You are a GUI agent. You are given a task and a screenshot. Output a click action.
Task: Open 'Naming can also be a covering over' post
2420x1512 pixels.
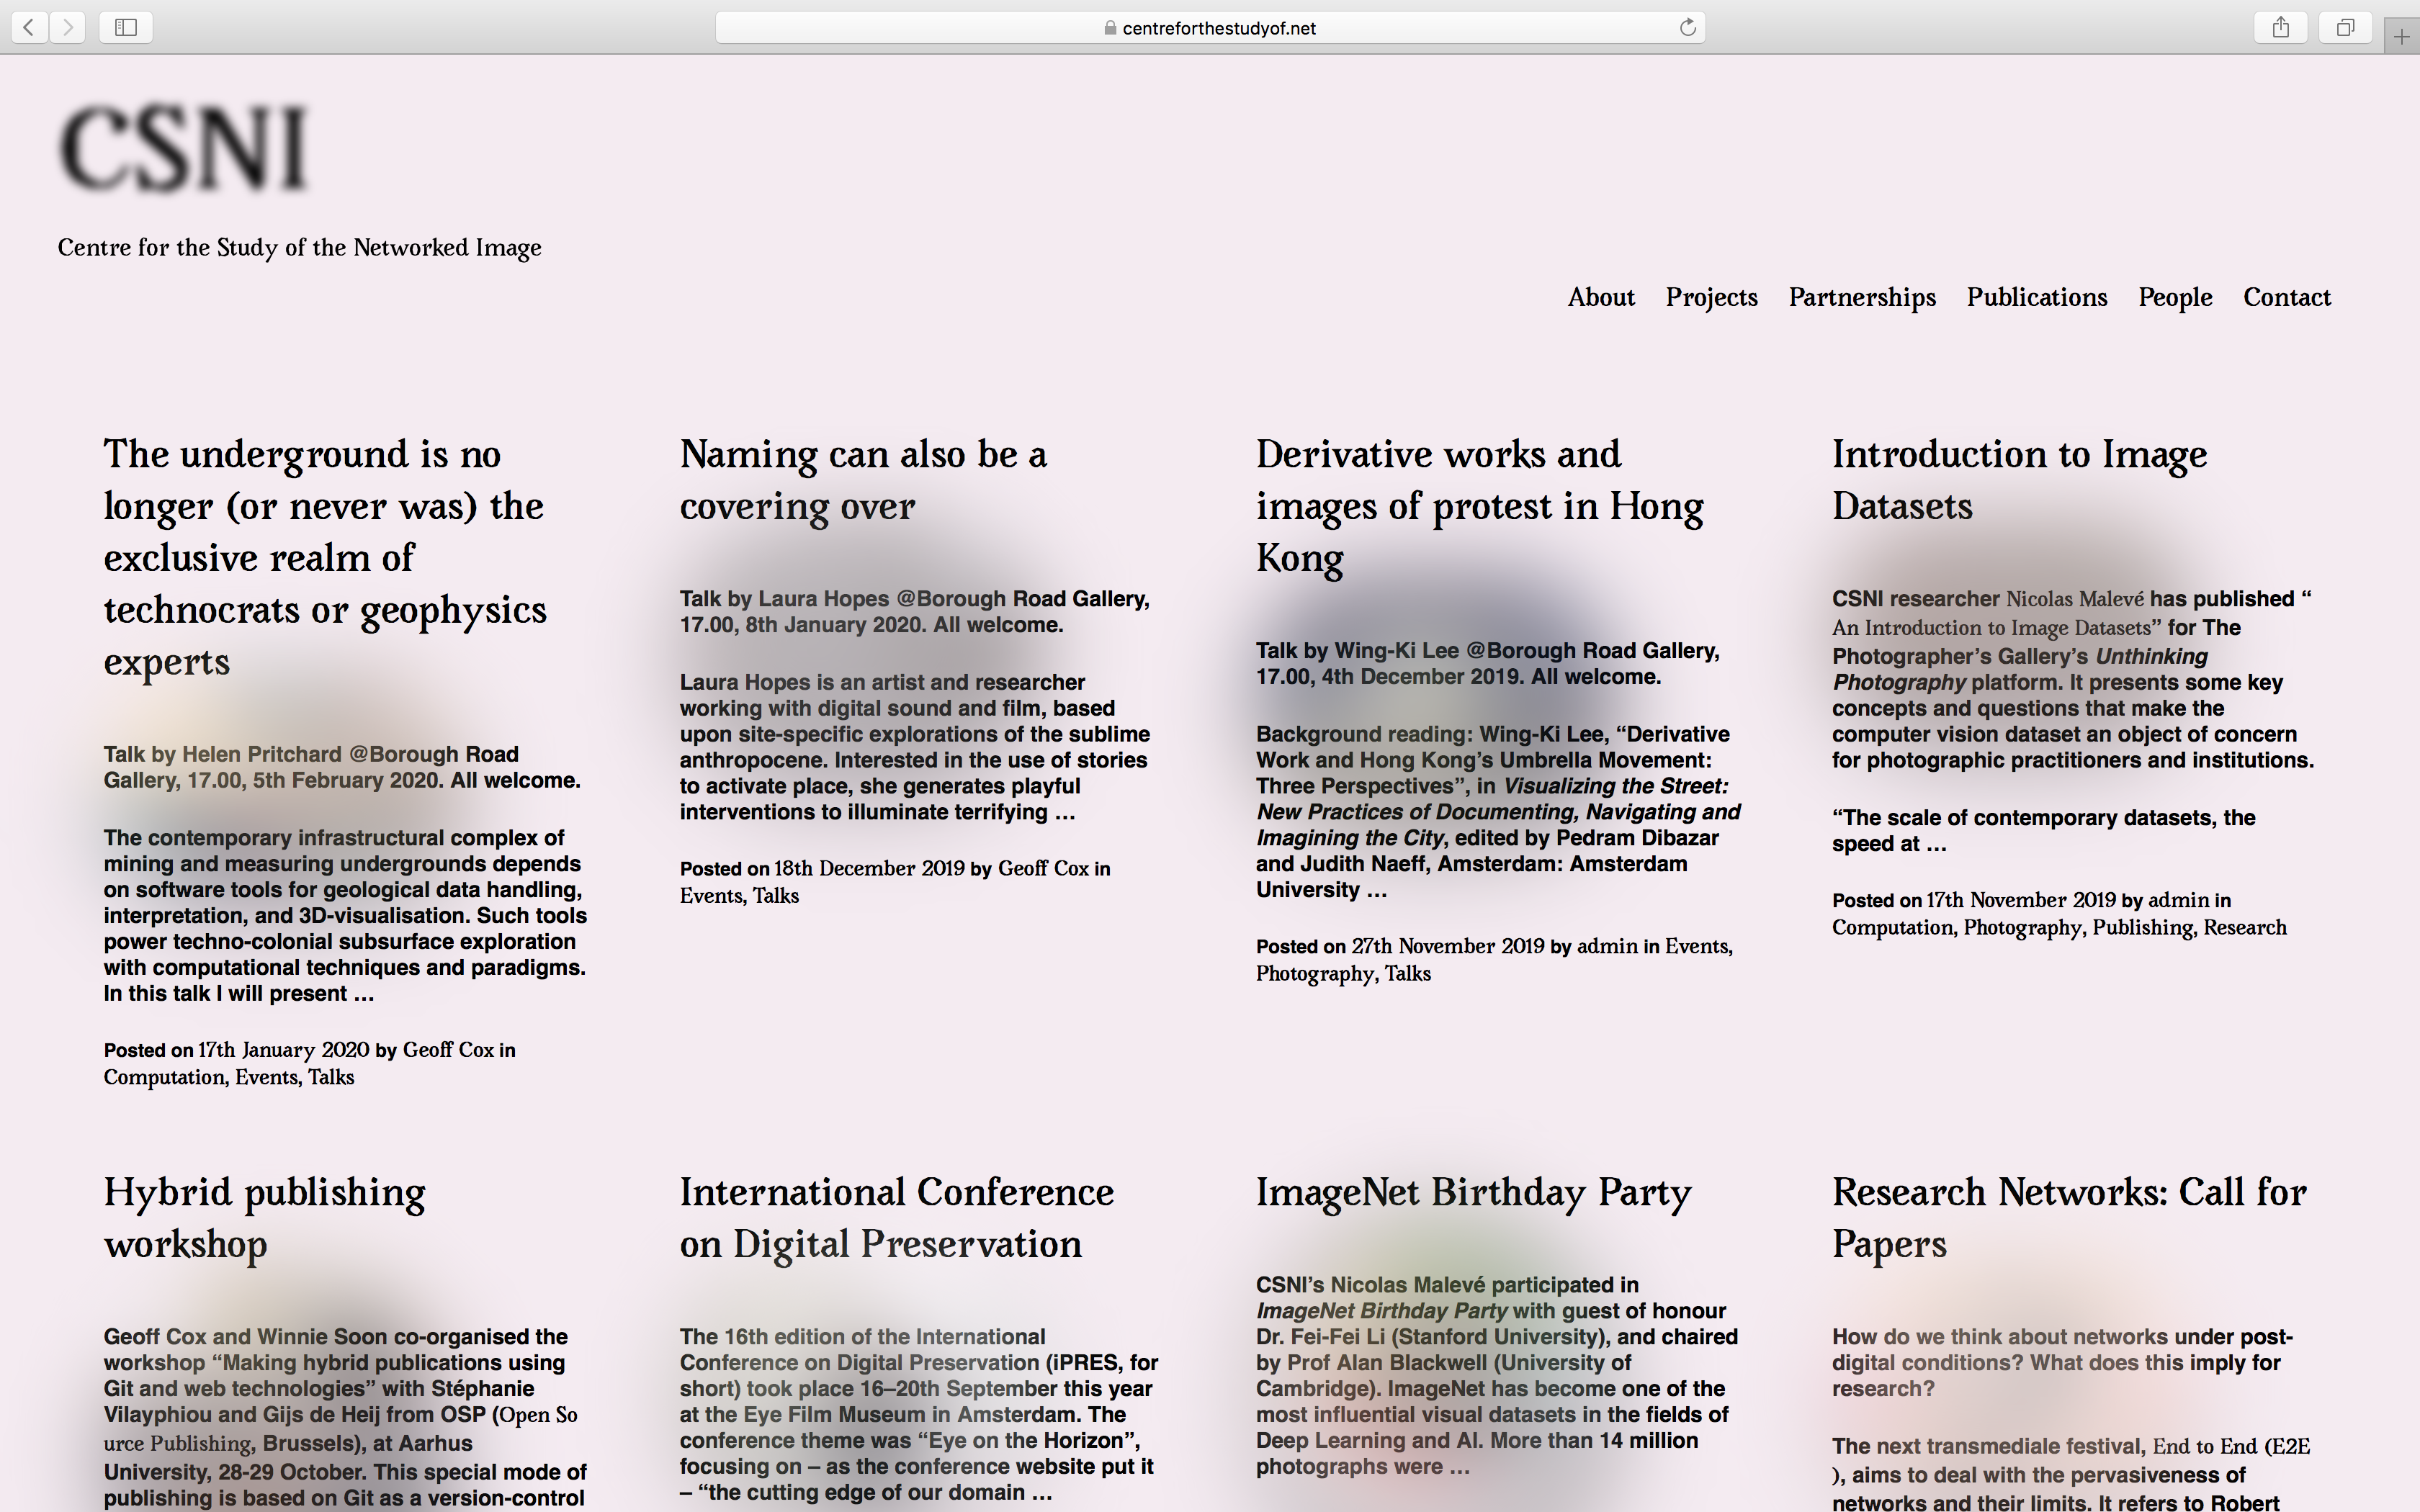(864, 480)
